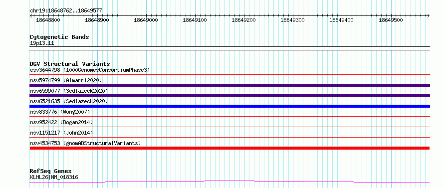Click ruler tick label 18649000
The image size is (444, 188).
tap(146, 20)
